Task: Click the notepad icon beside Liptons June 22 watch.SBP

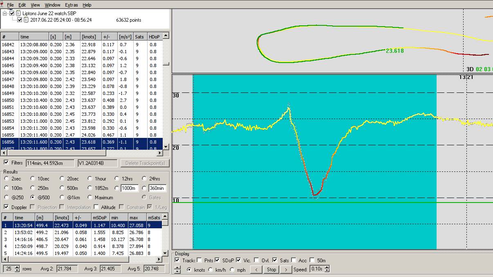Action: [18, 14]
